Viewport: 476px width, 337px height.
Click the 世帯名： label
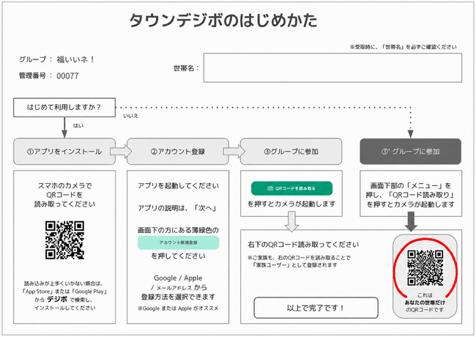(x=186, y=68)
